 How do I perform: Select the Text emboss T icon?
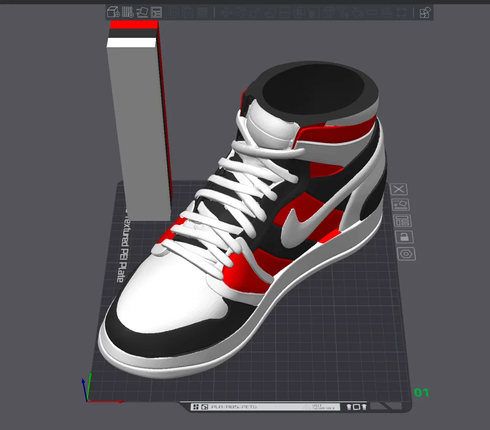click(343, 12)
